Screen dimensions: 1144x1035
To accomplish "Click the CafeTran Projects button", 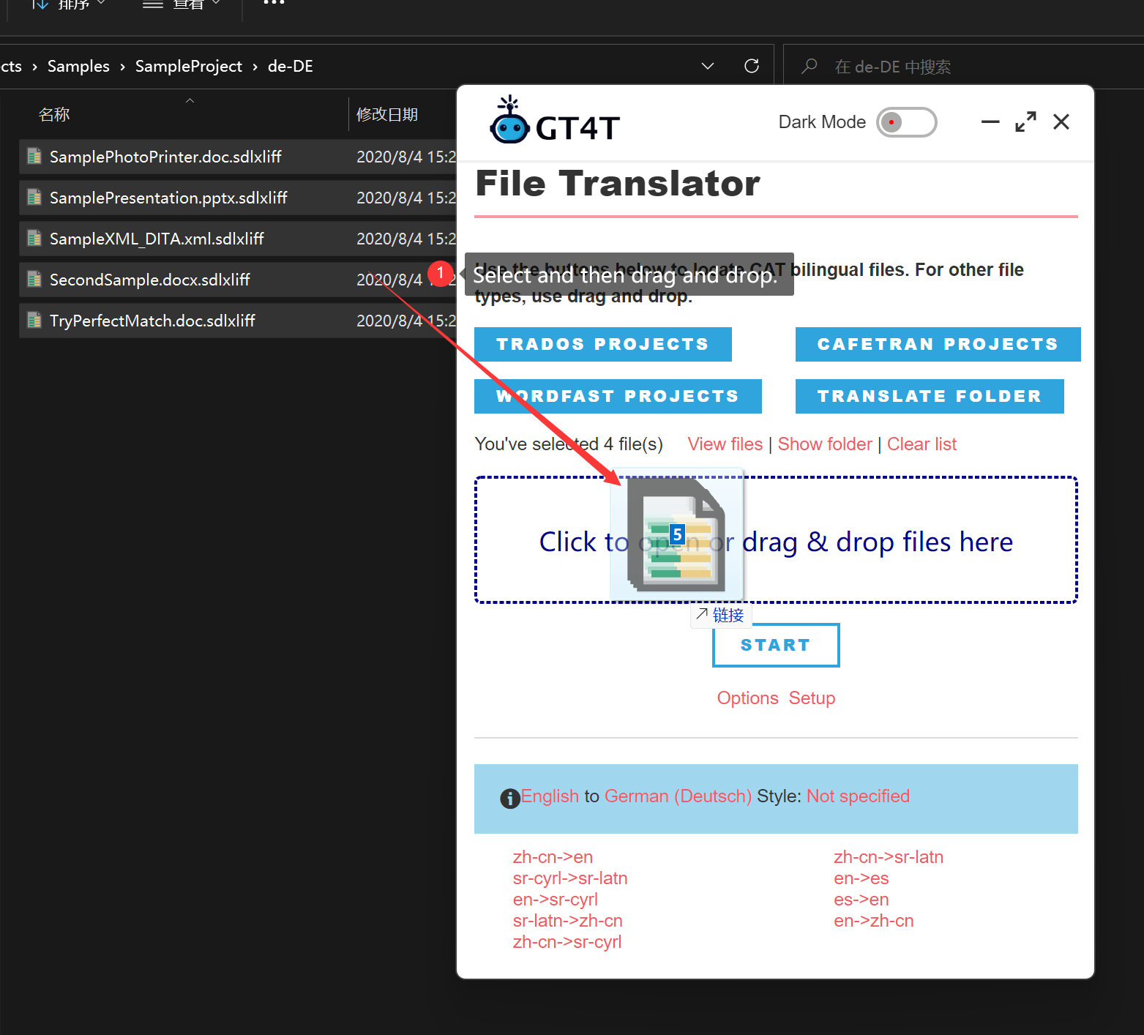I will coord(937,345).
